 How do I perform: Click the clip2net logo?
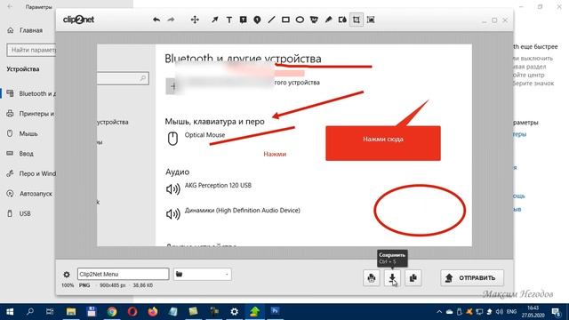(78, 20)
